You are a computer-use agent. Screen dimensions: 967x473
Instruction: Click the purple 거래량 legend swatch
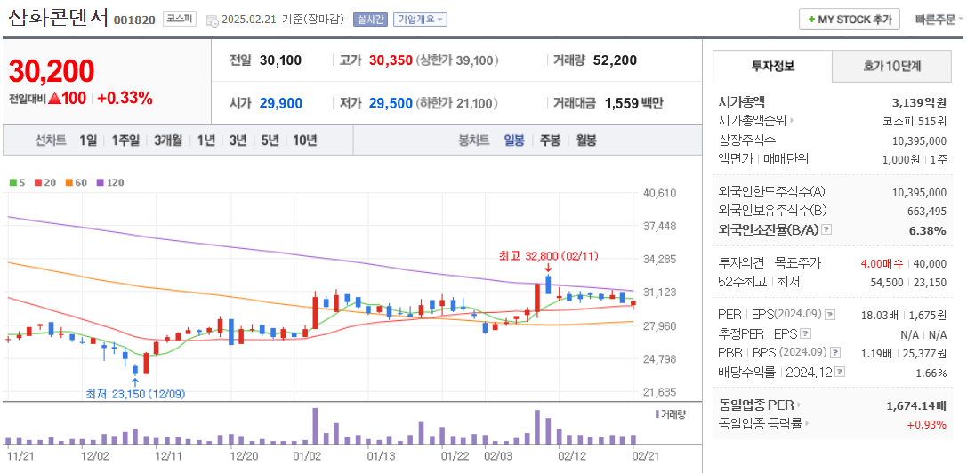pyautogui.click(x=657, y=413)
